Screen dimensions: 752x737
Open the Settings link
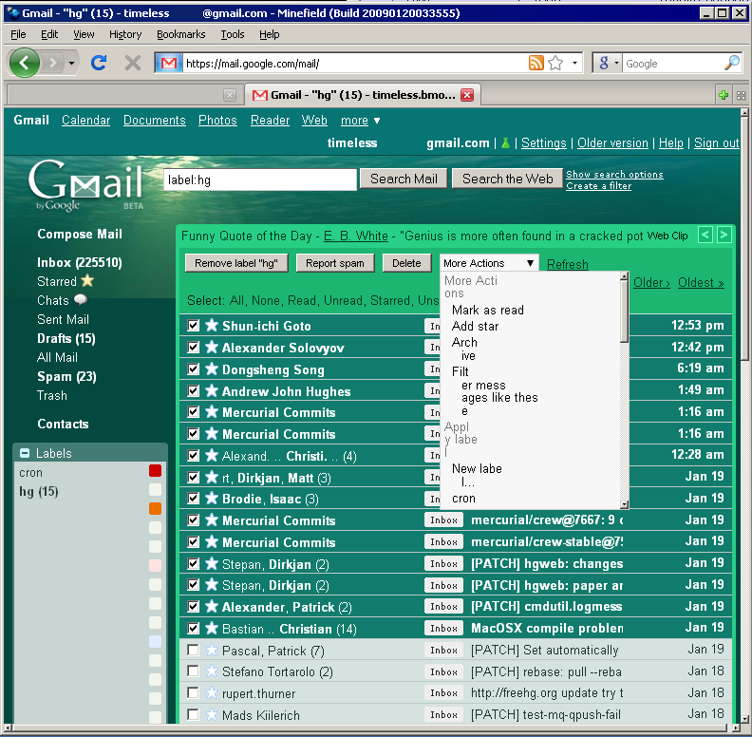543,143
